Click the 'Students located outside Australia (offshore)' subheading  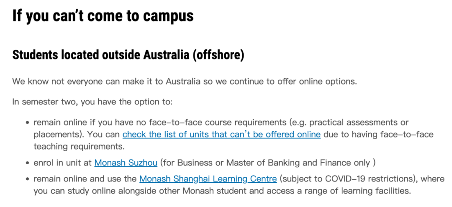tap(128, 55)
